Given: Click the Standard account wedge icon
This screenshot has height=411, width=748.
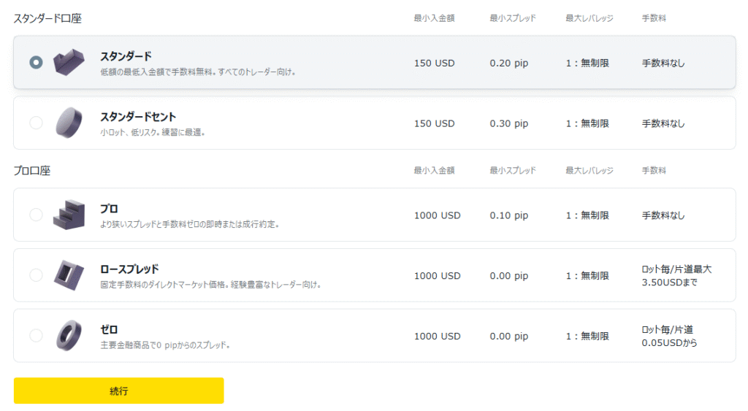Looking at the screenshot, I should click(69, 63).
